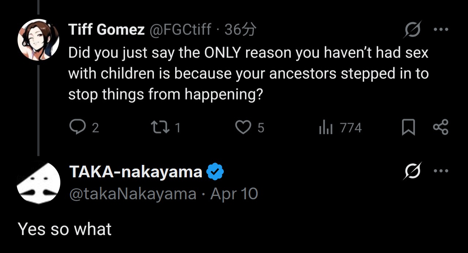Like Tiff Gomez's tweet
The height and width of the screenshot is (253, 468).
[x=242, y=128]
